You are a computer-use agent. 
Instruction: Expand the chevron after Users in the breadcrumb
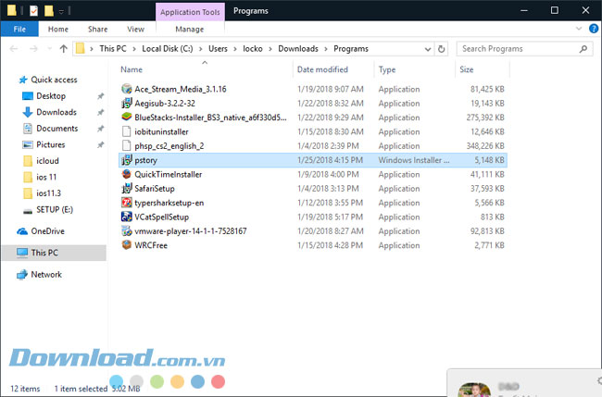pos(235,49)
